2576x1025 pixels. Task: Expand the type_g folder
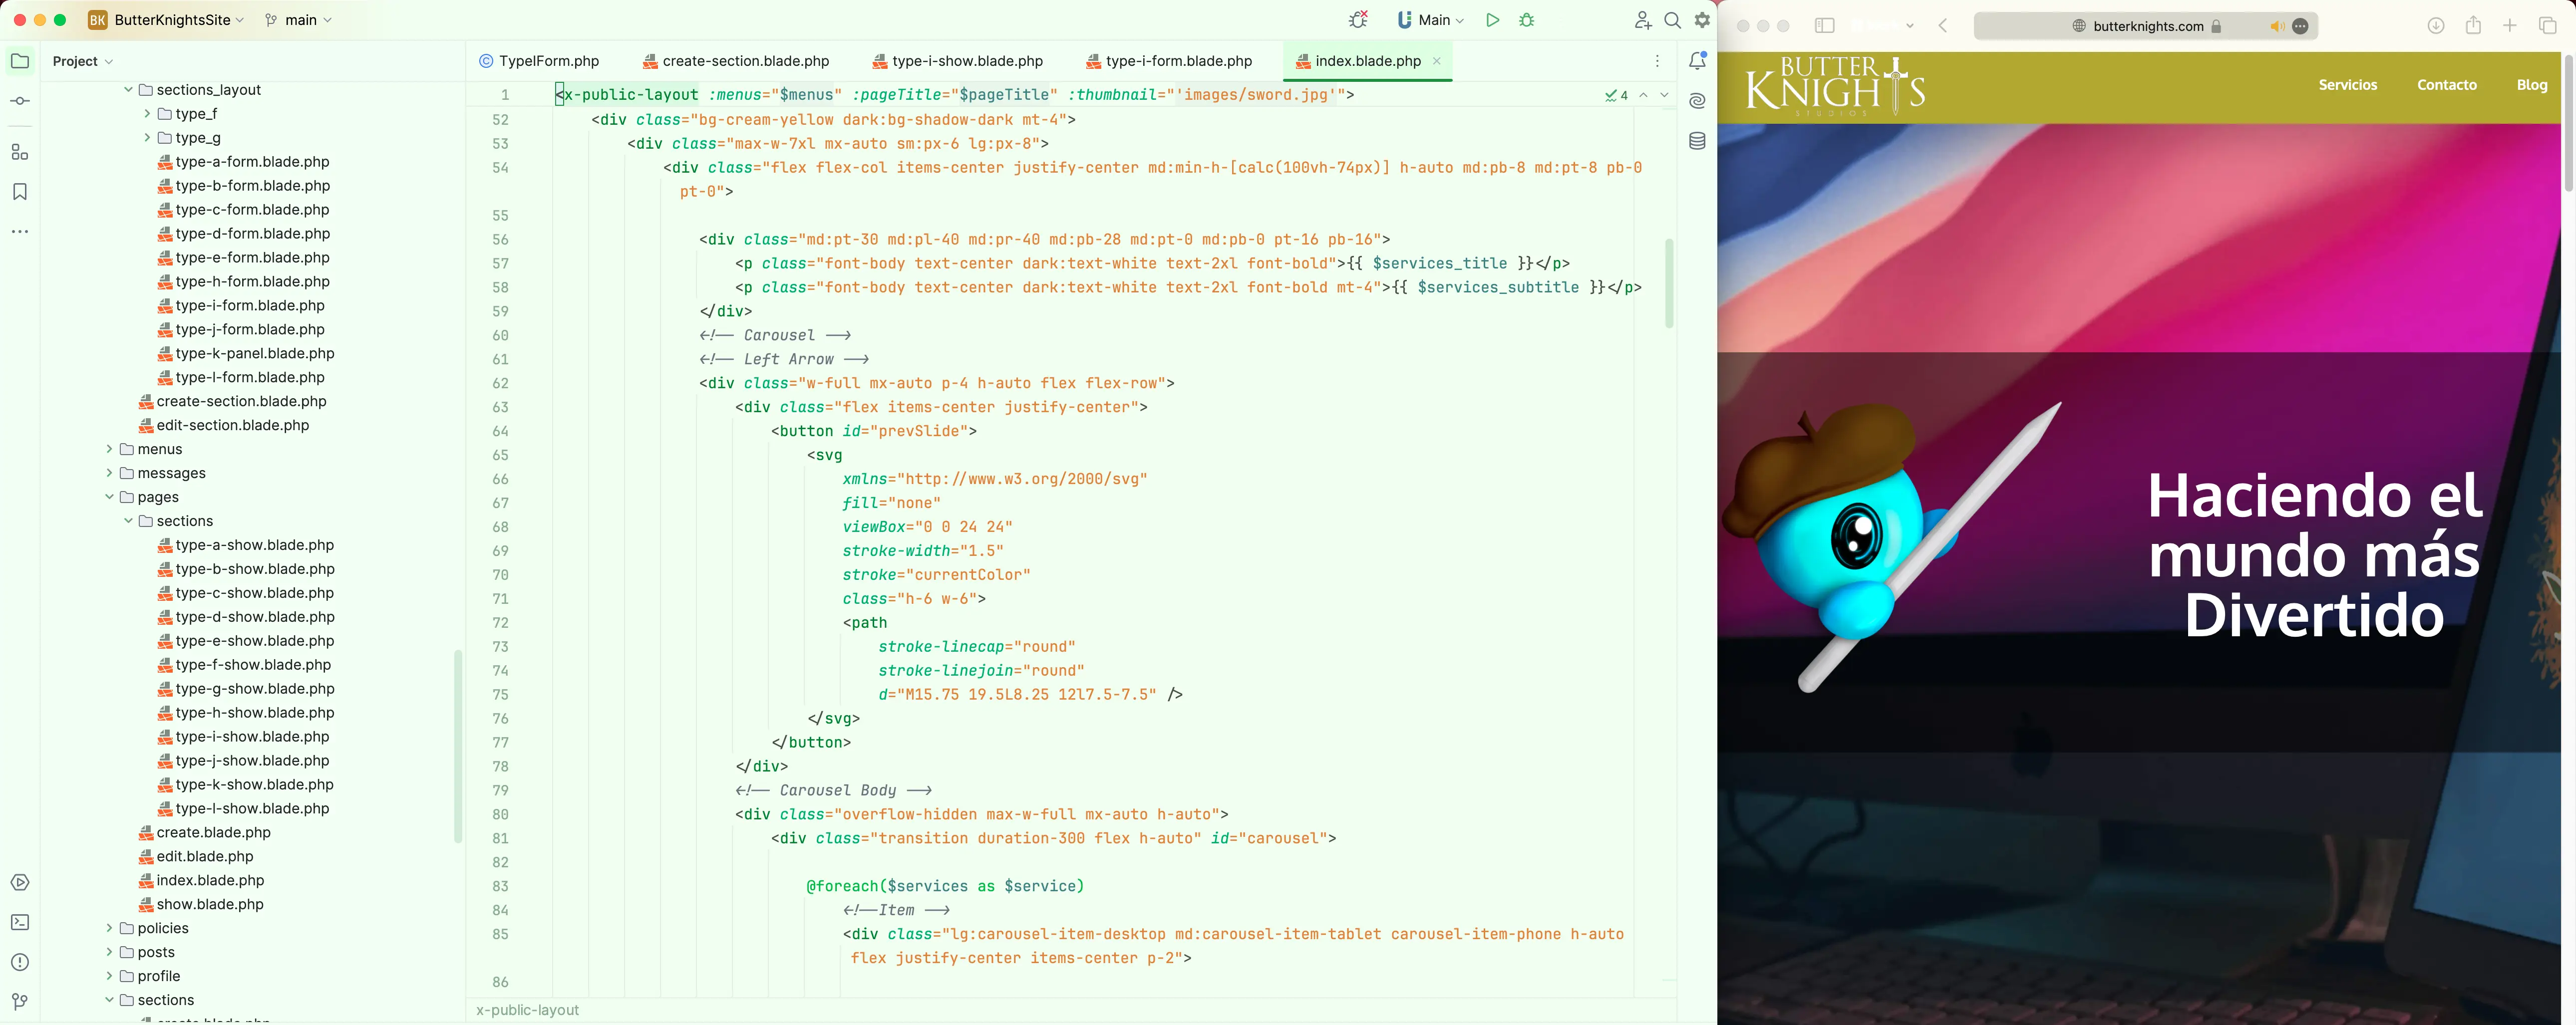(x=147, y=138)
